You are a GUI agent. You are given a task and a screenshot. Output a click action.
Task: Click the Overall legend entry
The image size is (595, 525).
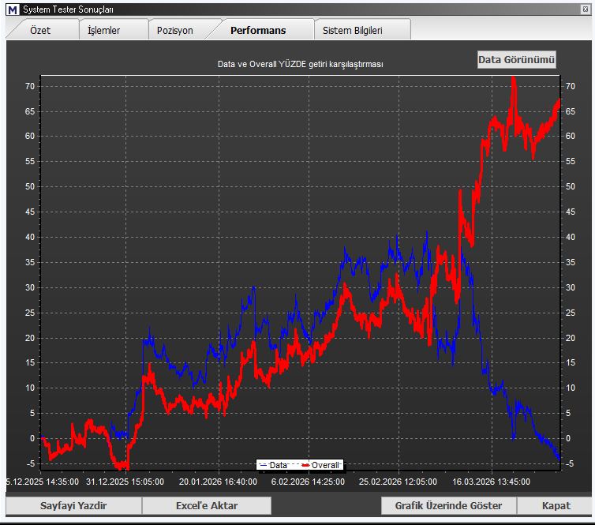[x=321, y=465]
